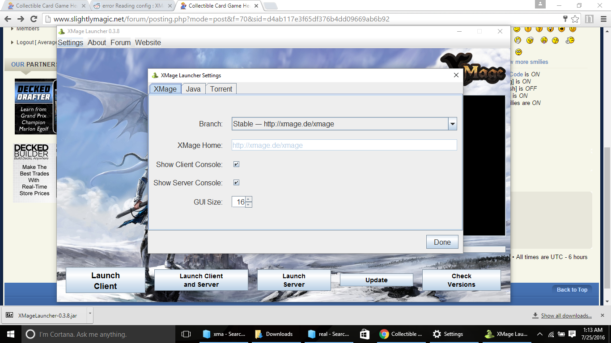Click the GUI Size value field
Image resolution: width=611 pixels, height=343 pixels.
[239, 202]
